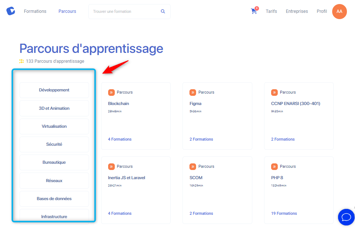This screenshot has width=355, height=228.
Task: Click 2 Formations link on CCNP ENARSI card
Action: [283, 139]
